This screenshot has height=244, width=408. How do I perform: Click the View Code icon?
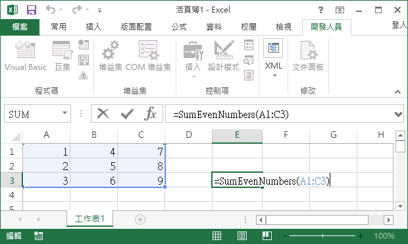(x=249, y=60)
